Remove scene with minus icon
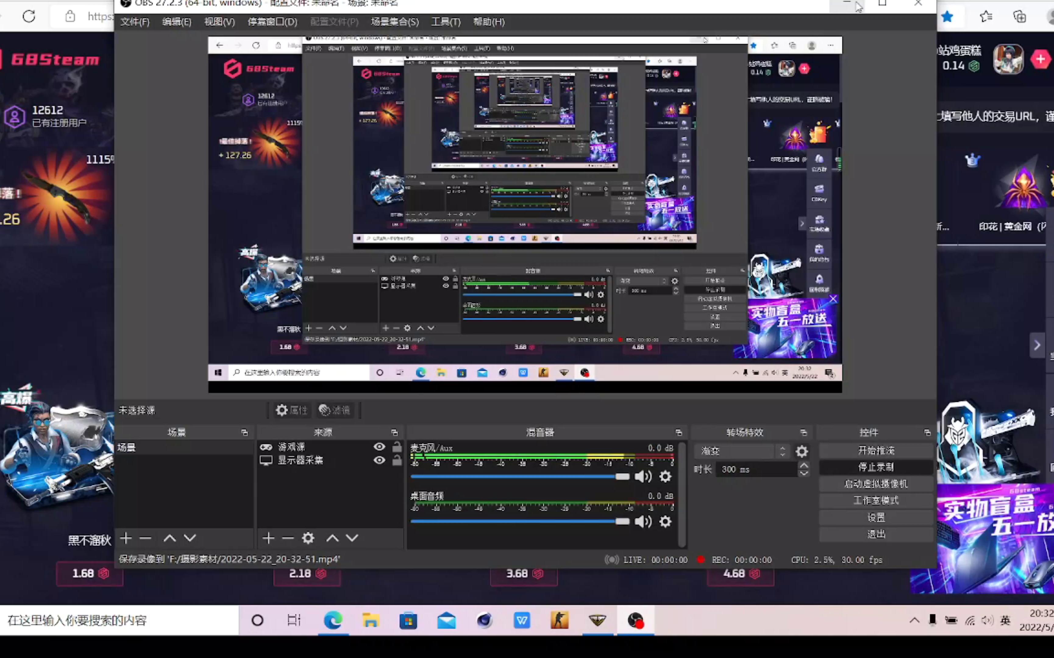This screenshot has height=658, width=1054. 145,538
